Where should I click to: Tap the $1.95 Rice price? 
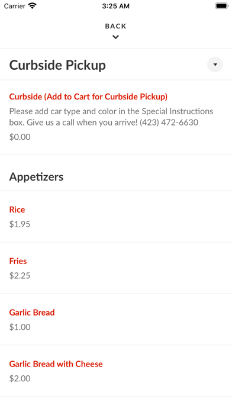20,224
